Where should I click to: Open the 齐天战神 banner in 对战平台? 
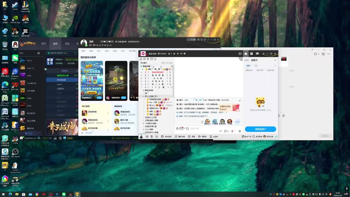[62, 127]
